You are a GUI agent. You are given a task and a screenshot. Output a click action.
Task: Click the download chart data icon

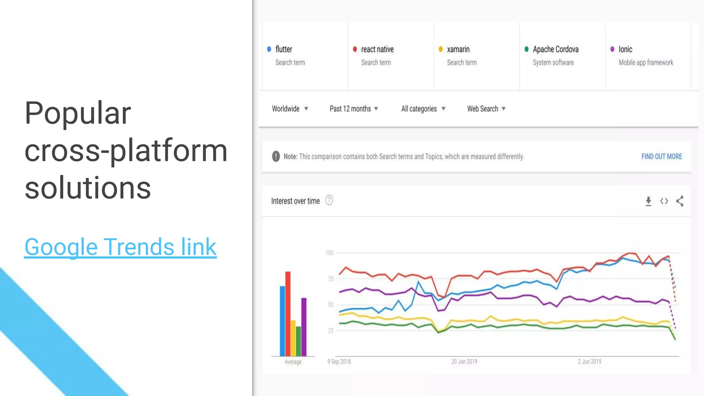[x=648, y=201]
